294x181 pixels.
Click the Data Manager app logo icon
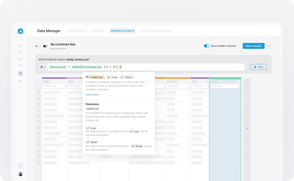[20, 31]
